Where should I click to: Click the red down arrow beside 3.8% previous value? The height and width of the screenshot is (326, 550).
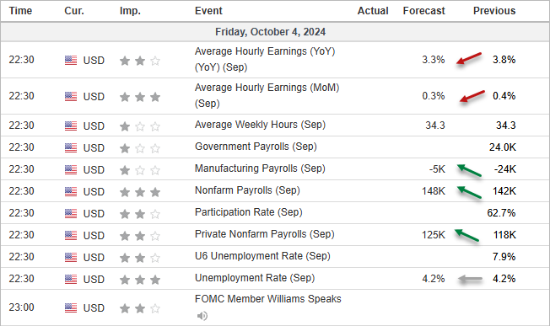tap(469, 58)
